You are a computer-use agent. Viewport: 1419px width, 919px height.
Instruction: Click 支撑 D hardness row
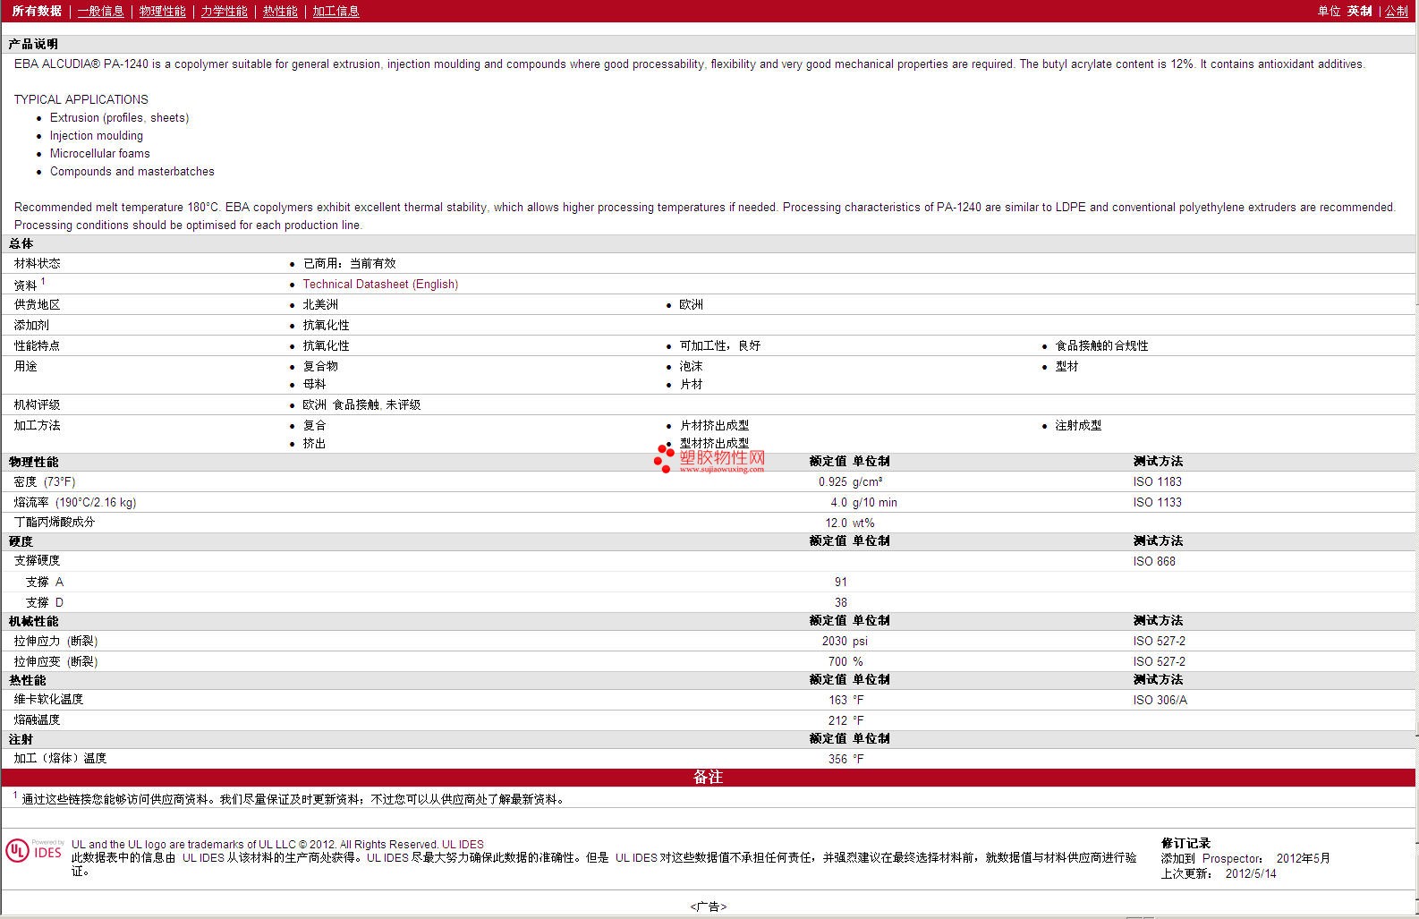[x=709, y=602]
